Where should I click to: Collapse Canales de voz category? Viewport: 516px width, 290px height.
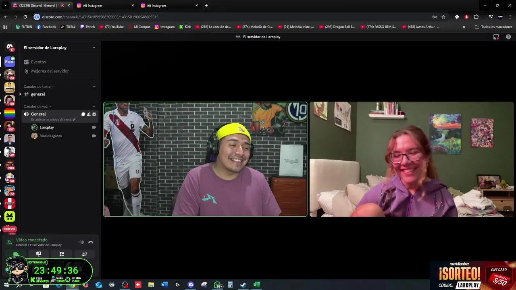pyautogui.click(x=37, y=106)
